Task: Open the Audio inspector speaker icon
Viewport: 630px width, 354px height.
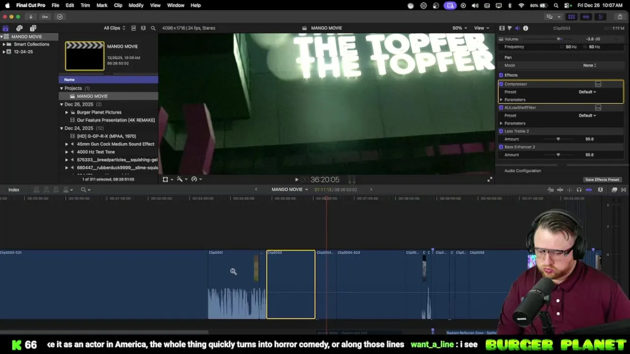Action: click(x=517, y=28)
